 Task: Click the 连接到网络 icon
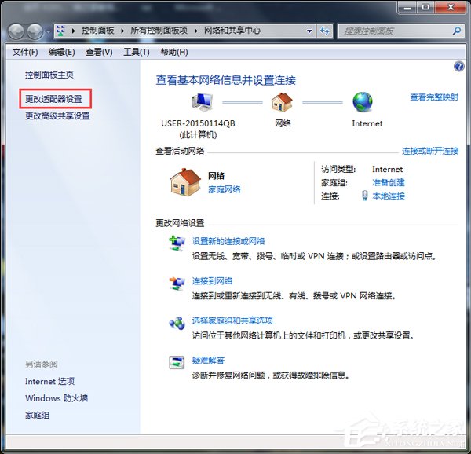coord(177,283)
